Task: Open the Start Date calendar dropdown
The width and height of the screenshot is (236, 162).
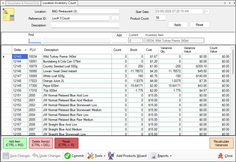Action: pos(205,11)
